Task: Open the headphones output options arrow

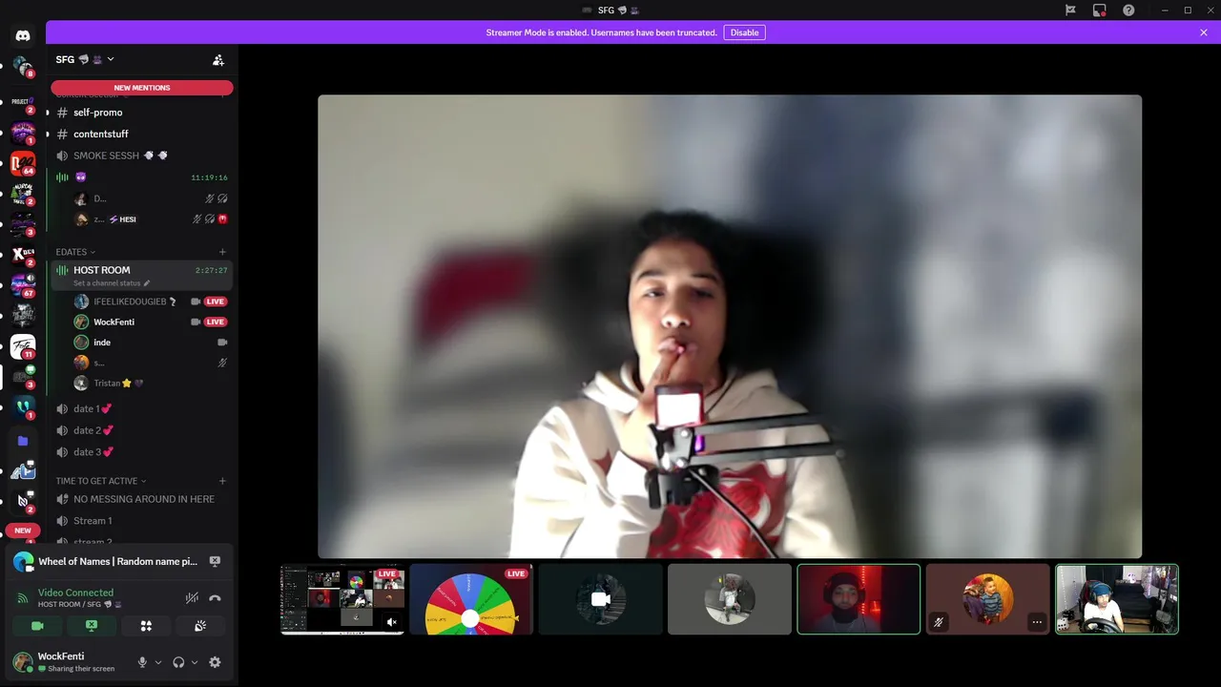Action: click(195, 662)
